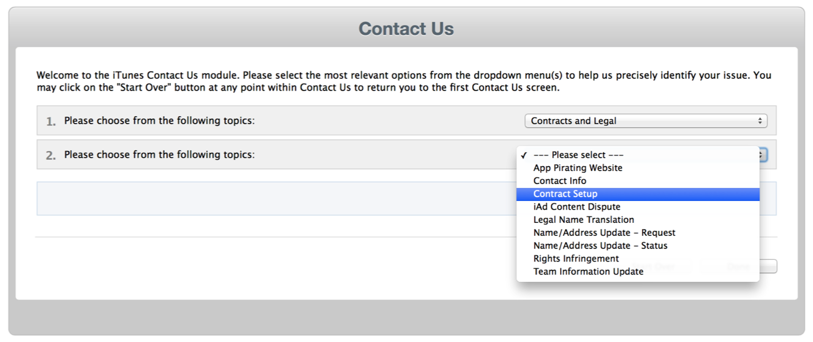Image resolution: width=813 pixels, height=342 pixels.
Task: Click the step number "2." marker
Action: click(51, 155)
